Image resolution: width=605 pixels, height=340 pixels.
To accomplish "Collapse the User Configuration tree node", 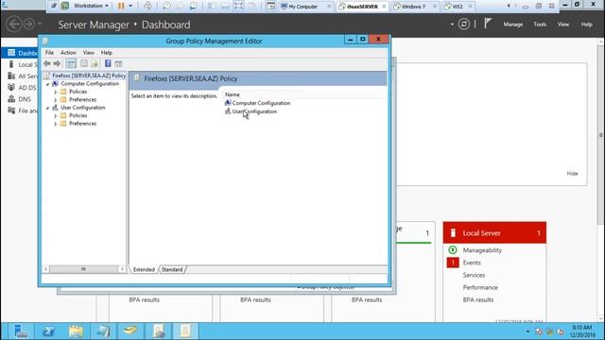I will click(x=48, y=108).
